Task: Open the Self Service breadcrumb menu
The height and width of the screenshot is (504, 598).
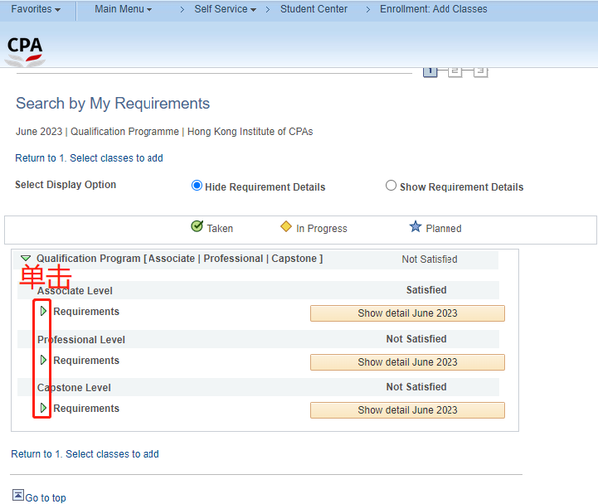Action: coord(225,9)
